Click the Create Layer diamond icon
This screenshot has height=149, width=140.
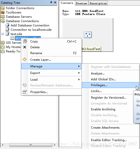pyautogui.click(x=25, y=59)
